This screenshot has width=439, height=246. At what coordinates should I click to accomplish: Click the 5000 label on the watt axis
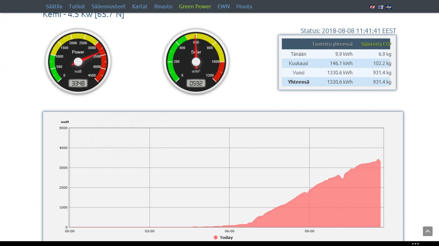63,128
